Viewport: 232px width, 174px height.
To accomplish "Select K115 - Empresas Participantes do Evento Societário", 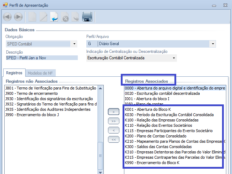I will click(175, 131).
